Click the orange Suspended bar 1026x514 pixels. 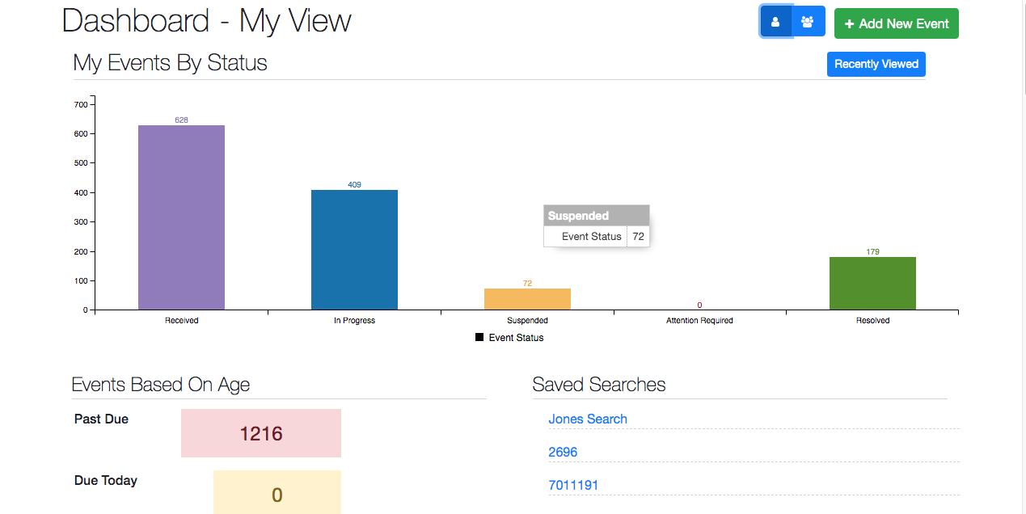coord(527,299)
